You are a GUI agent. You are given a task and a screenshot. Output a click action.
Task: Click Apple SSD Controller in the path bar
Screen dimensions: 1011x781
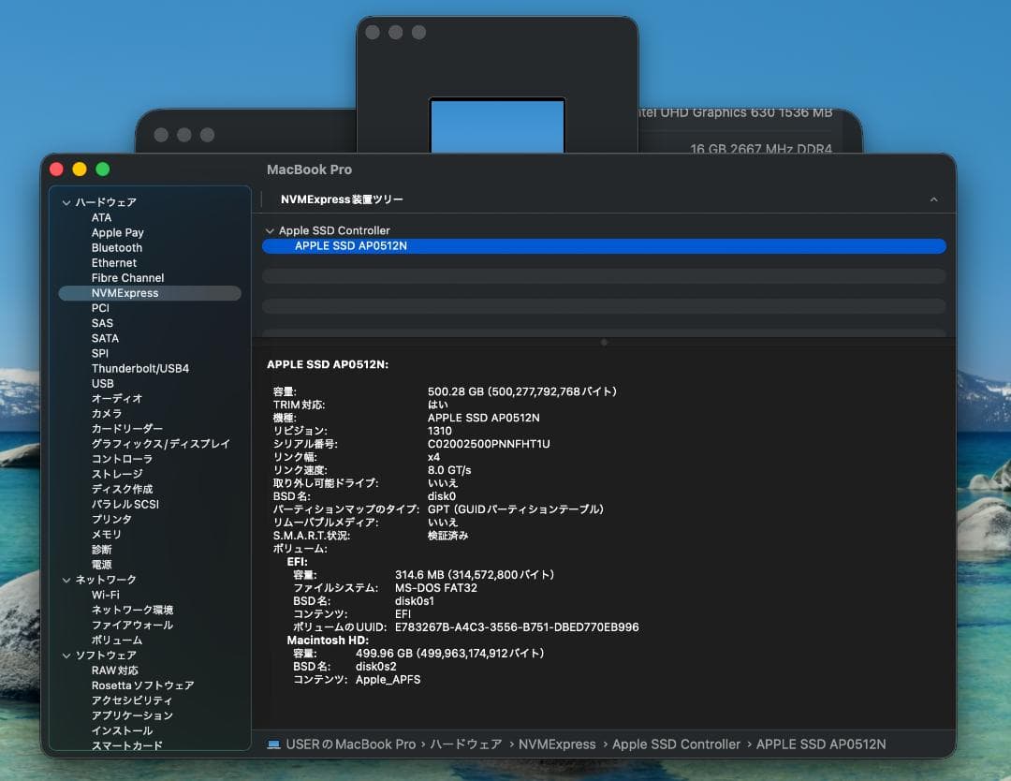[x=677, y=744]
